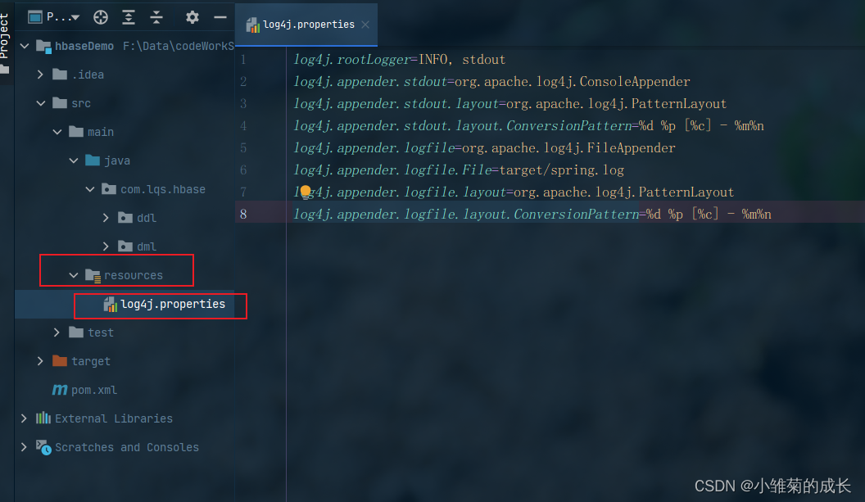Open the Project view dropdown
The image size is (865, 502).
[54, 17]
